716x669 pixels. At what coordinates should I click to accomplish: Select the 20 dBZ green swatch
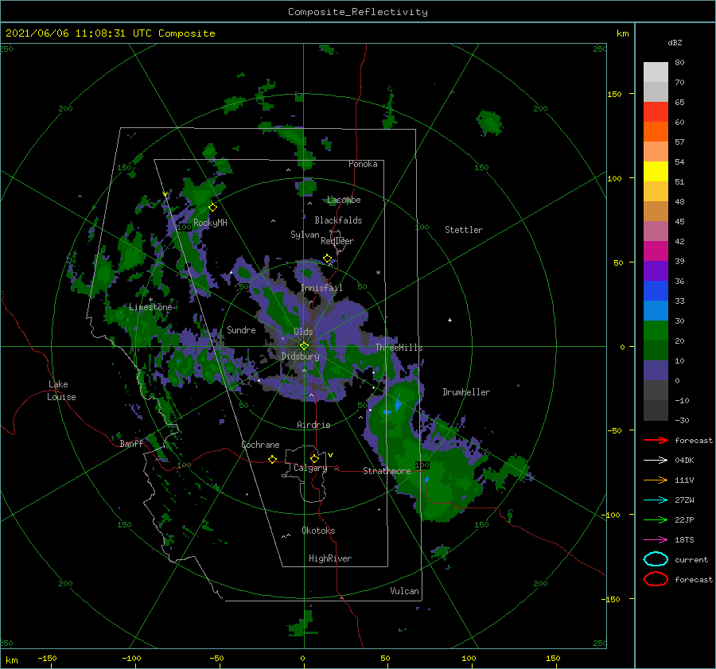tap(656, 331)
